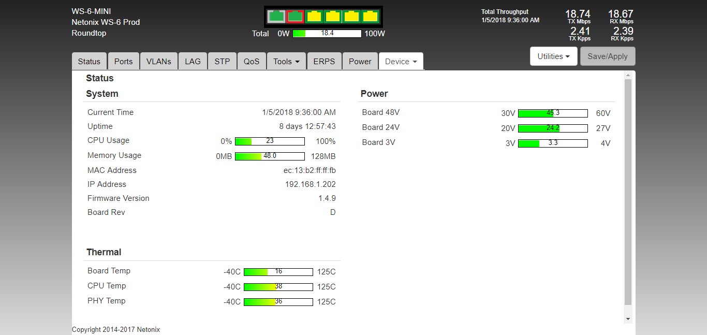Select the port 4 yellow icon
This screenshot has height=335, width=707.
332,17
